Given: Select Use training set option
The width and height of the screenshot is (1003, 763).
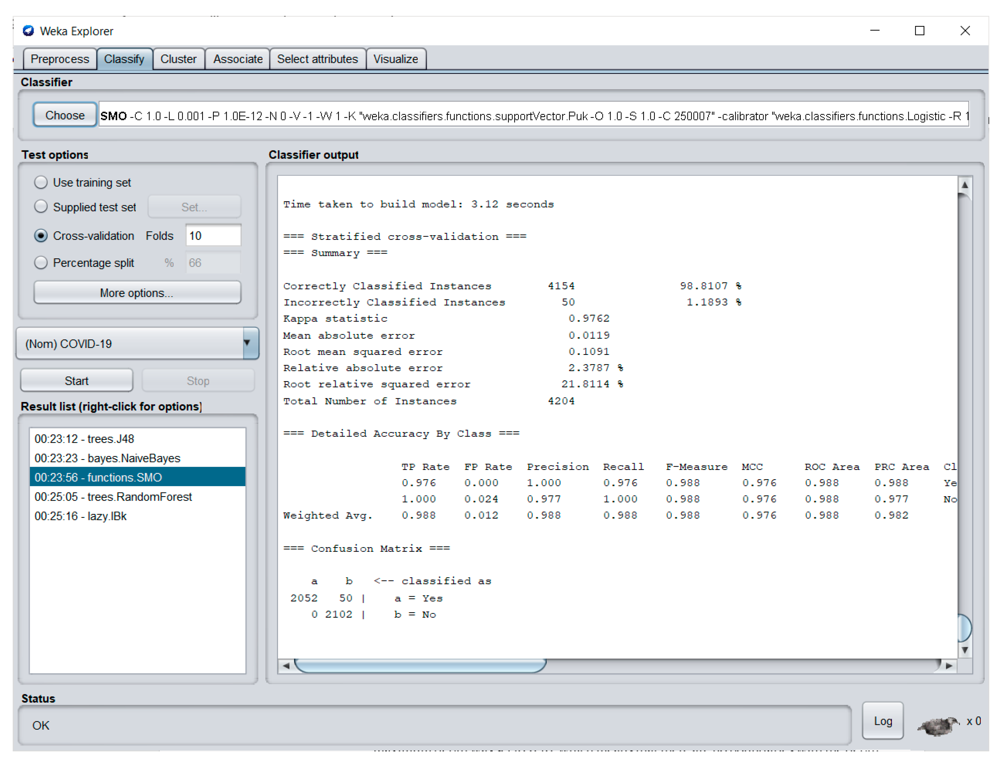Looking at the screenshot, I should pyautogui.click(x=41, y=182).
